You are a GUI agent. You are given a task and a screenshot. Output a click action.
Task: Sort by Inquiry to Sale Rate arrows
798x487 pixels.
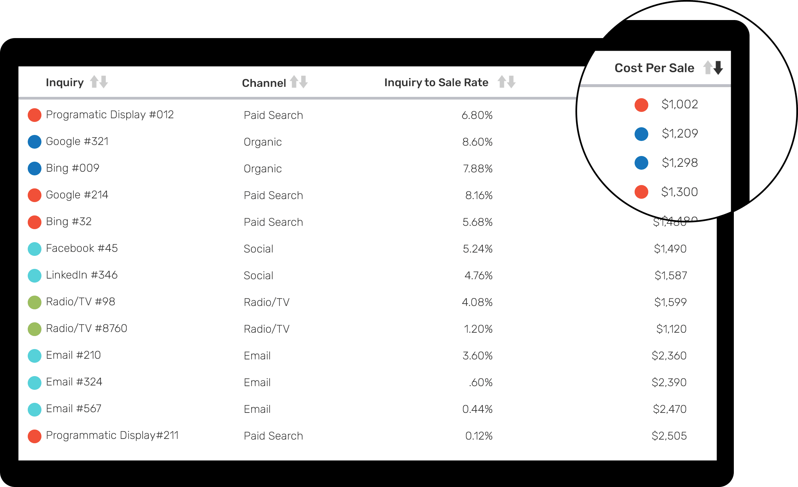(507, 82)
